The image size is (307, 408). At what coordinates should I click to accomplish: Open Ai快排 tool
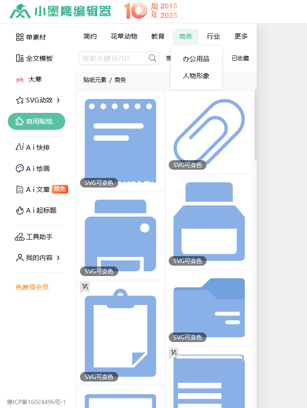point(33,147)
